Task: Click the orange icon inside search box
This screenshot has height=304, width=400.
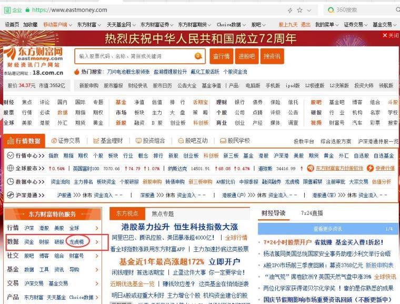Action: tap(198, 56)
